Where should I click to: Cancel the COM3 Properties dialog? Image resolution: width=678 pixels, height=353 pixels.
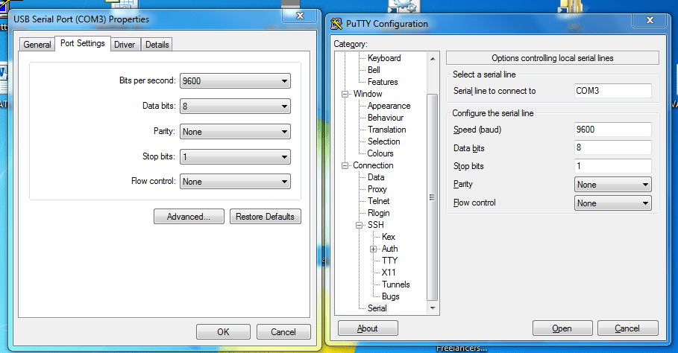[283, 332]
